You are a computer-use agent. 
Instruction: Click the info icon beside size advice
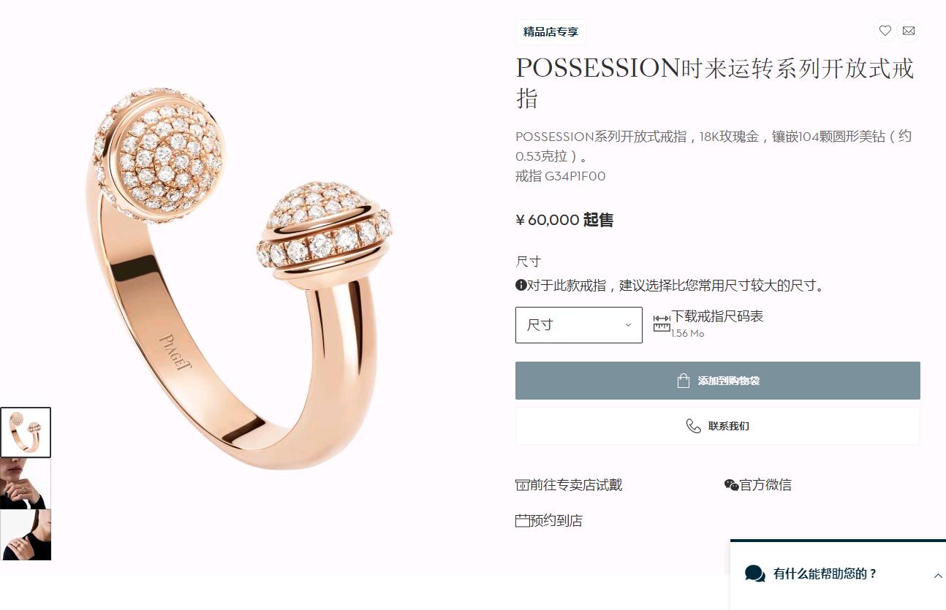(x=521, y=285)
